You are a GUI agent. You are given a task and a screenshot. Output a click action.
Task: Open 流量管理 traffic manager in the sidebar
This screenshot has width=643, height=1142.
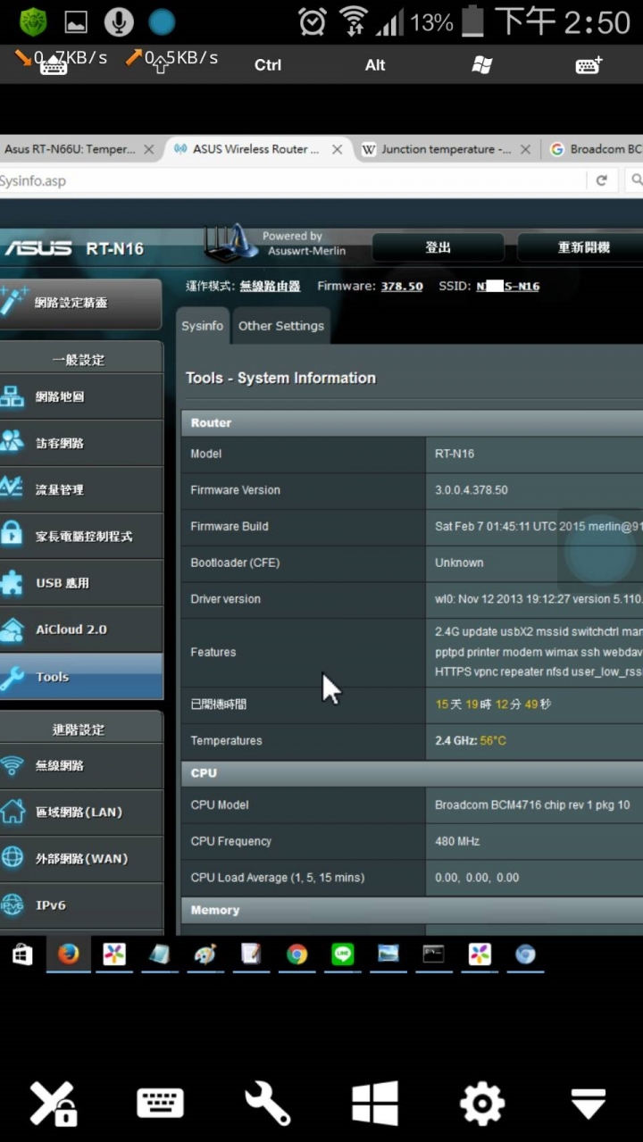(80, 489)
